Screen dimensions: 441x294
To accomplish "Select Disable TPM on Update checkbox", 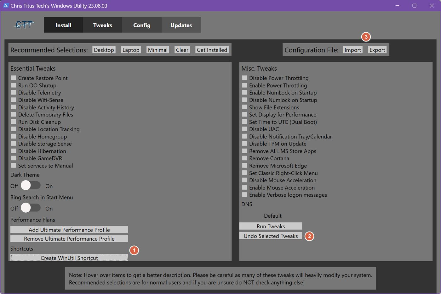I will 244,144.
